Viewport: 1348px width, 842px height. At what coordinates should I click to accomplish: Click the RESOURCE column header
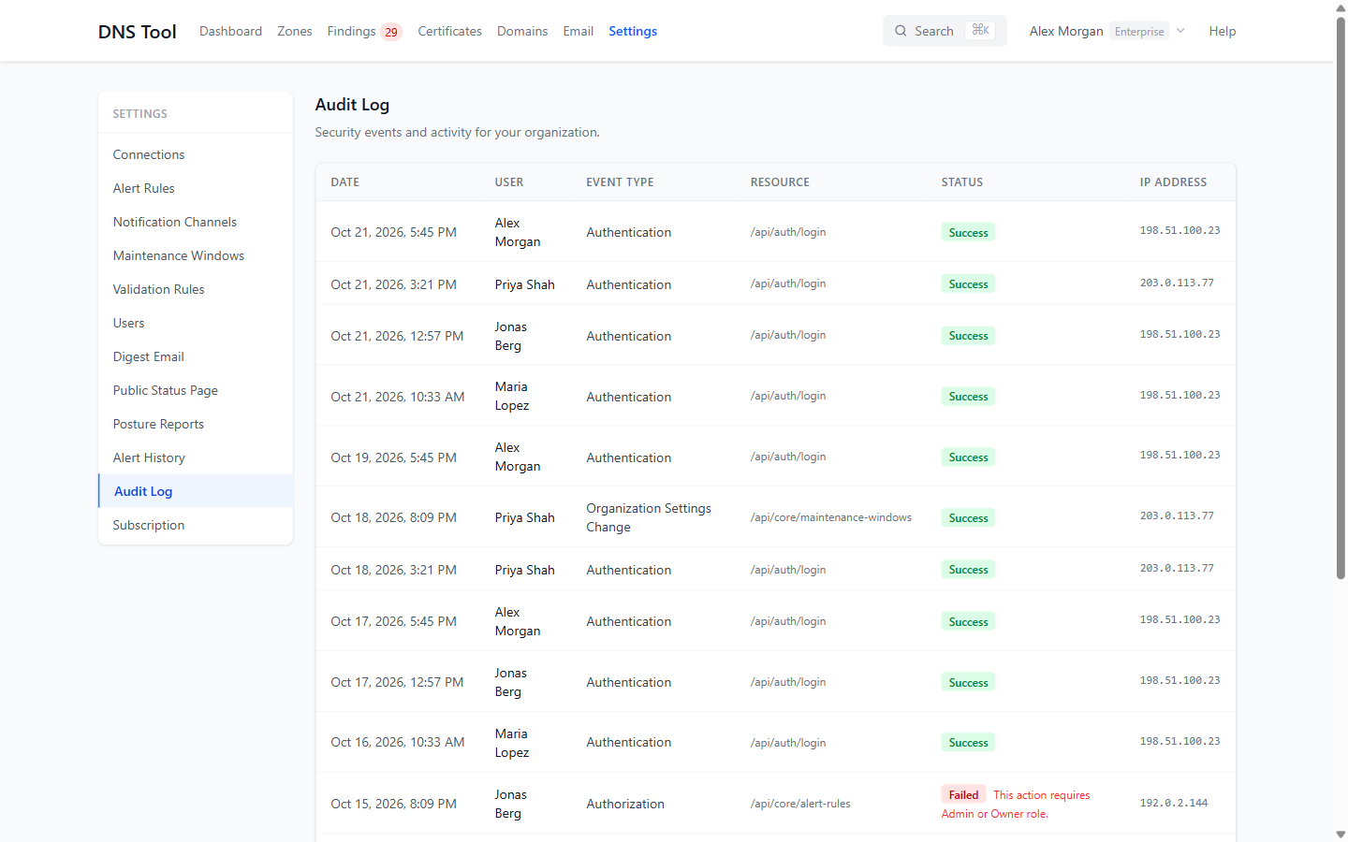[x=780, y=182]
